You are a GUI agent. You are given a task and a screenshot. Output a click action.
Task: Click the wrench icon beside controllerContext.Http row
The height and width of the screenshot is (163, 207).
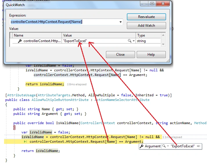(x=20, y=41)
